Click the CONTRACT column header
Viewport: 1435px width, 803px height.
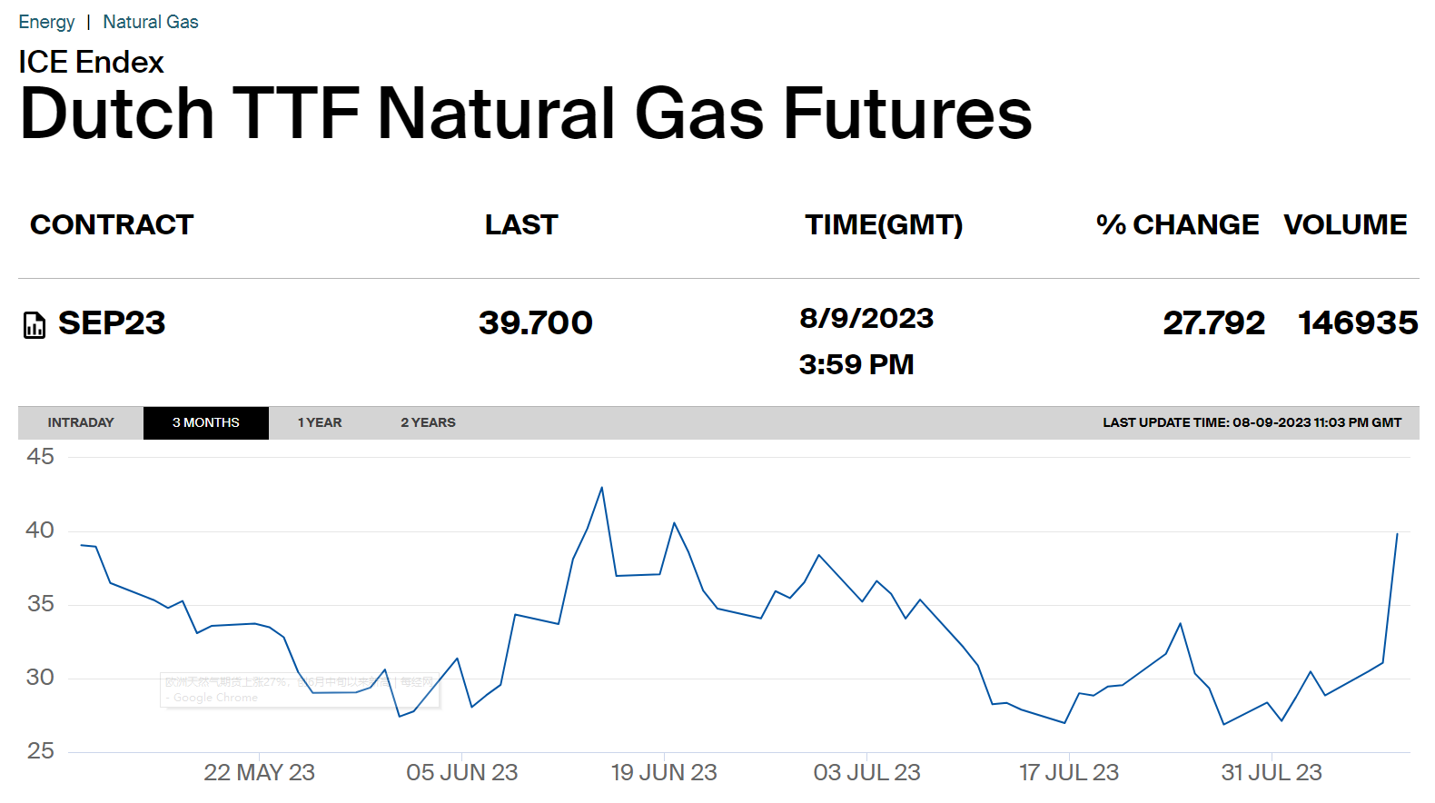pyautogui.click(x=112, y=224)
